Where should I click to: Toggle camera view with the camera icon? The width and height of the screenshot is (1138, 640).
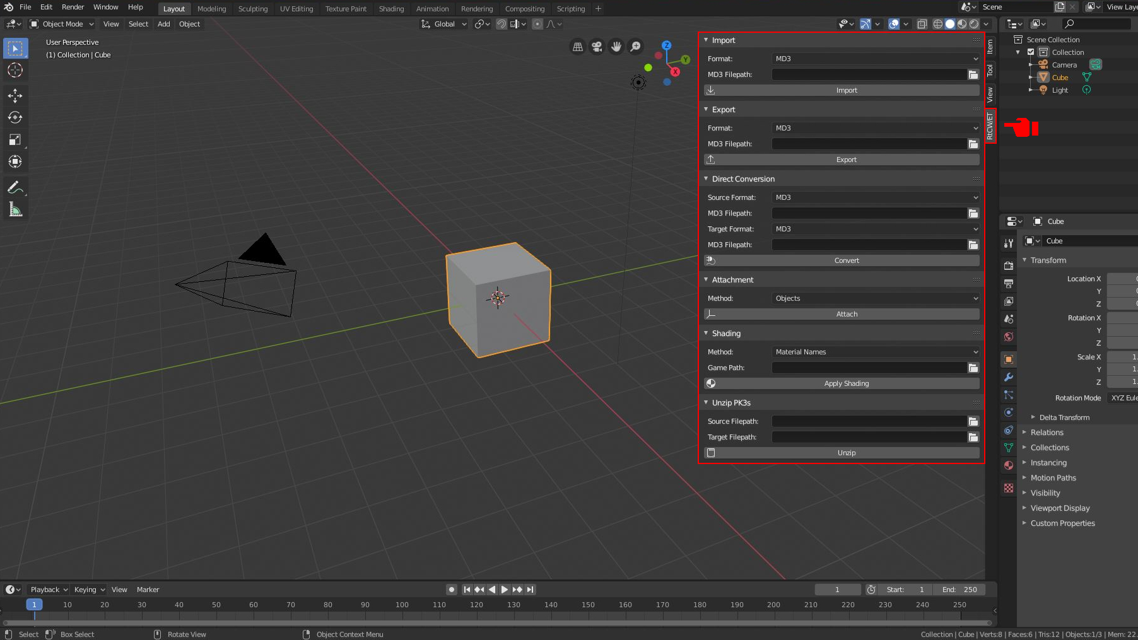click(x=597, y=47)
